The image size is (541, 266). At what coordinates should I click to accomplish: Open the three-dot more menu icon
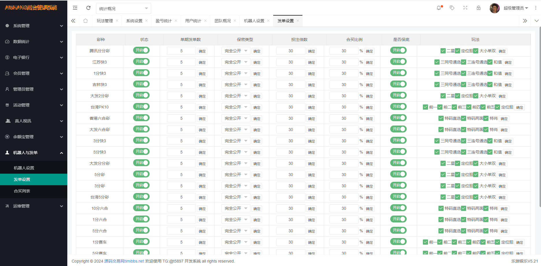536,8
